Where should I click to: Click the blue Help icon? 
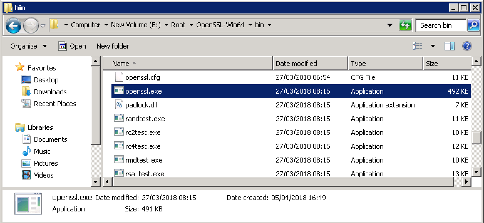click(467, 46)
